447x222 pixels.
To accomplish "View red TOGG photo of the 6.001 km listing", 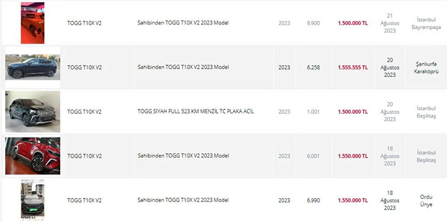I will click(32, 156).
